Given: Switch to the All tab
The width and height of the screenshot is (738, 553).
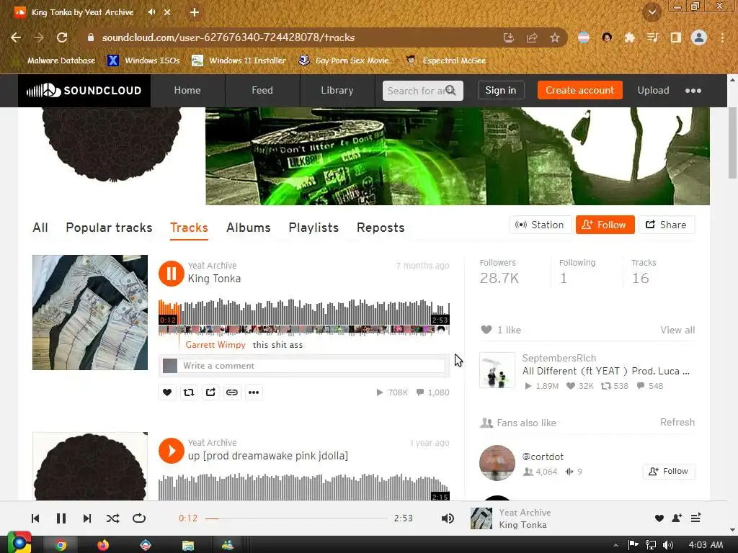Looking at the screenshot, I should coord(40,228).
